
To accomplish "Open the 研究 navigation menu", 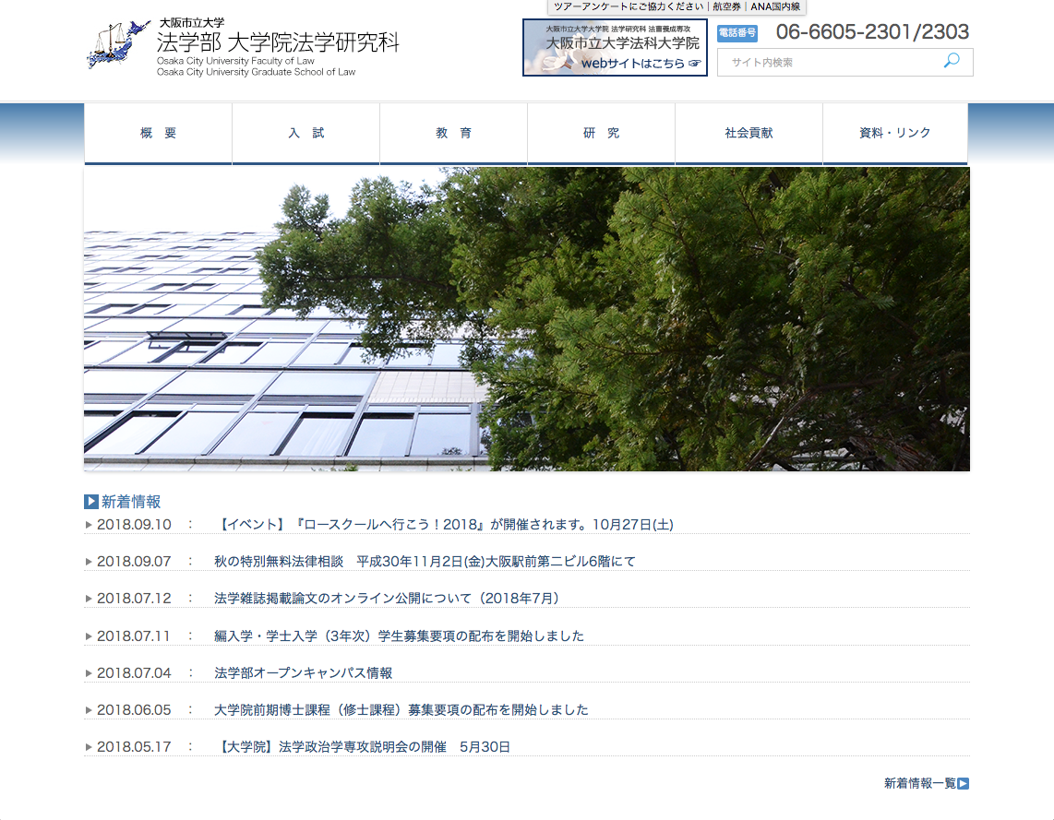I will click(x=601, y=133).
